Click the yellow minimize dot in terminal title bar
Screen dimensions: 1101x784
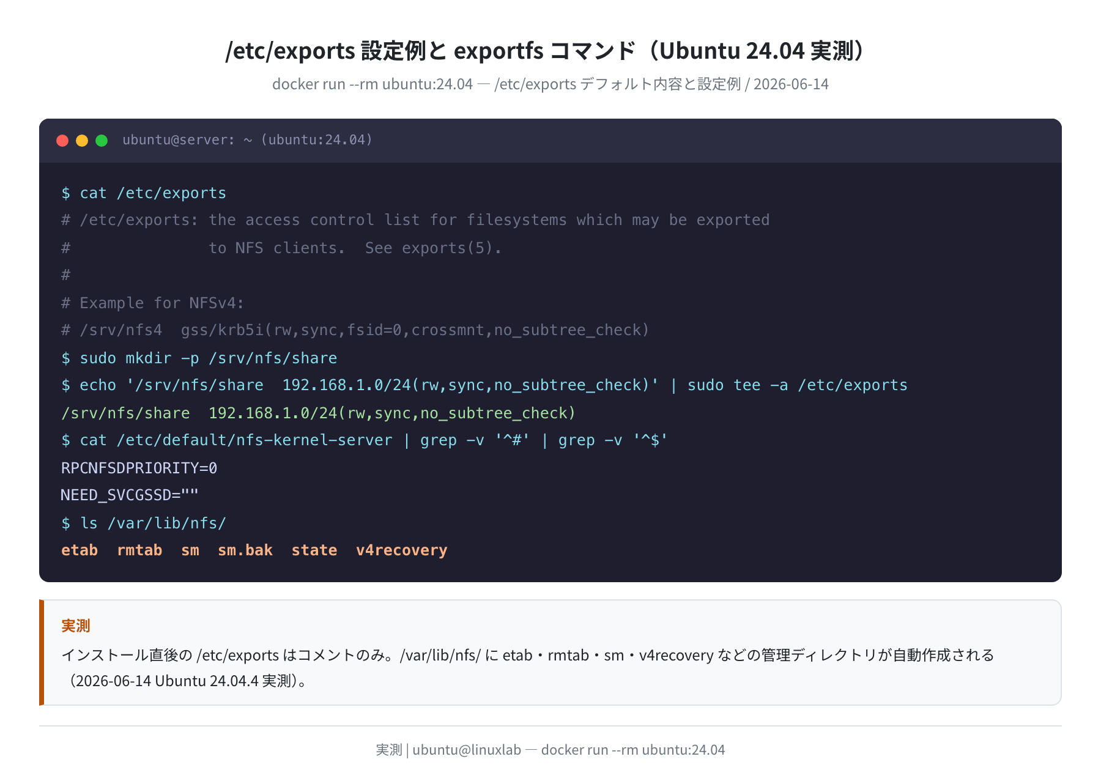(x=82, y=141)
